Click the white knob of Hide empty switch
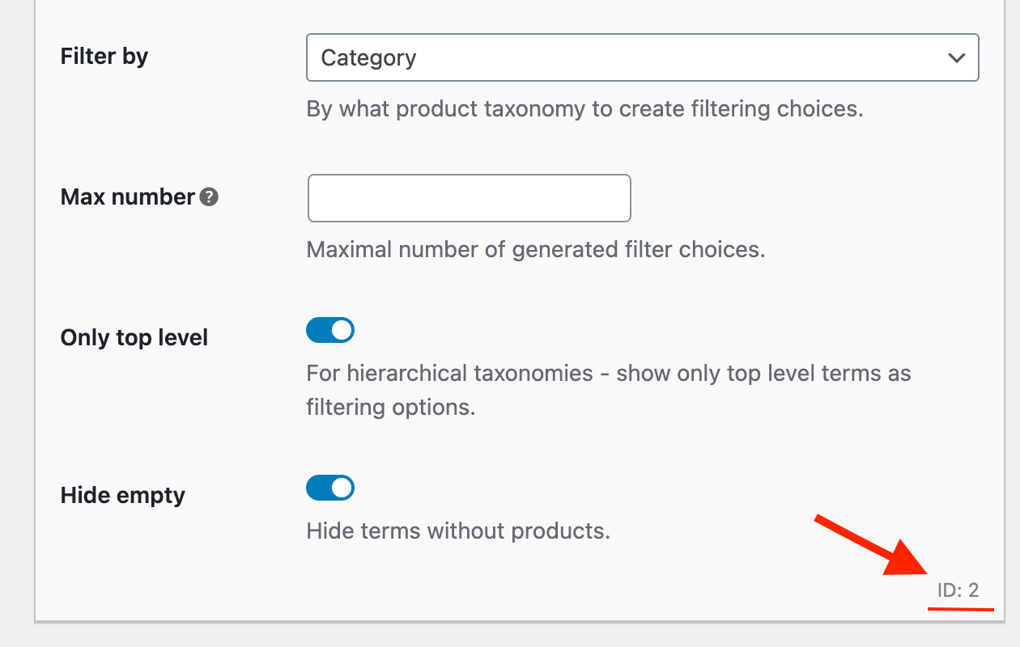This screenshot has height=647, width=1020. (342, 488)
